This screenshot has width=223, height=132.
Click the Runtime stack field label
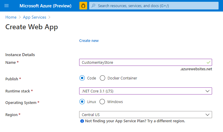[x=18, y=91]
